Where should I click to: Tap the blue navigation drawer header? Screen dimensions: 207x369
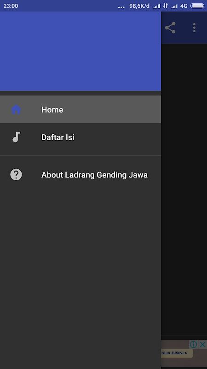[x=80, y=51]
